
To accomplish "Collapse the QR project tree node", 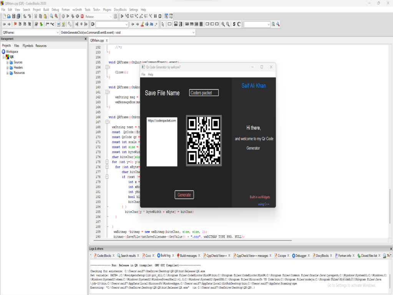I will 3,57.
